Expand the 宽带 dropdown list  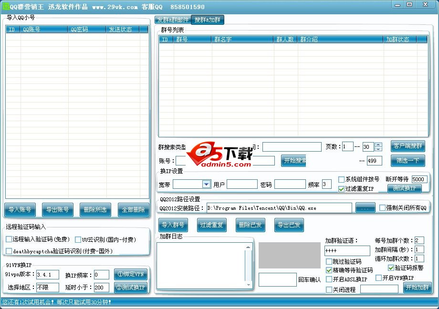point(206,184)
